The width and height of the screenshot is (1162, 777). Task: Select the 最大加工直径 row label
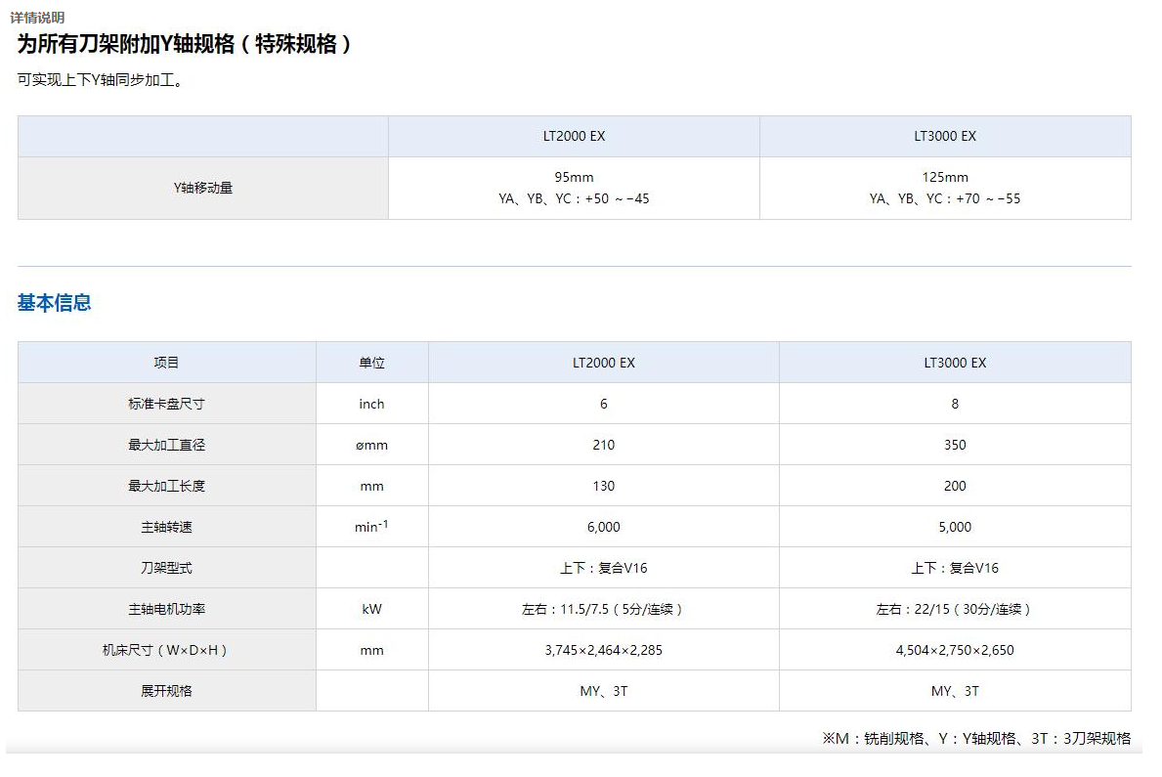(166, 445)
